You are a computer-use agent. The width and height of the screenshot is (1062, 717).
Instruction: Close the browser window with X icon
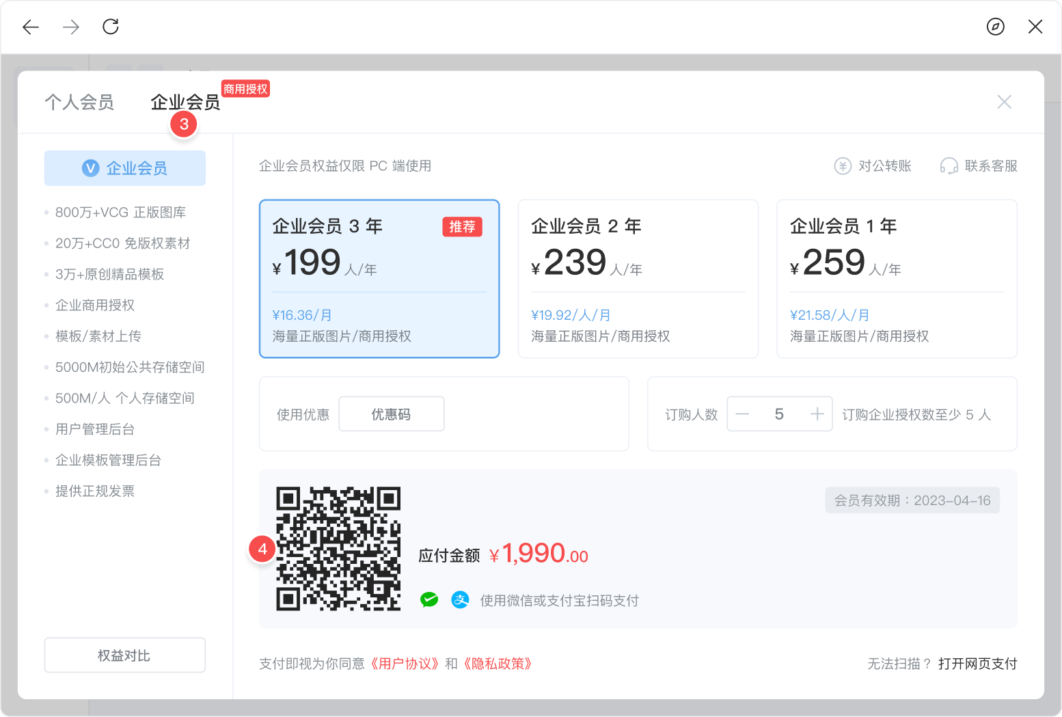point(1035,27)
